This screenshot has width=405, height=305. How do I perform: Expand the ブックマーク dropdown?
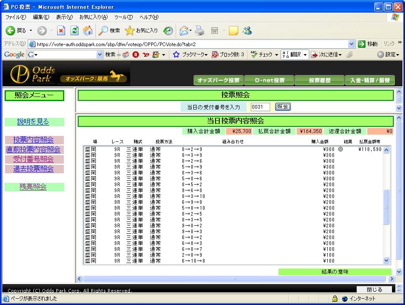(x=206, y=55)
